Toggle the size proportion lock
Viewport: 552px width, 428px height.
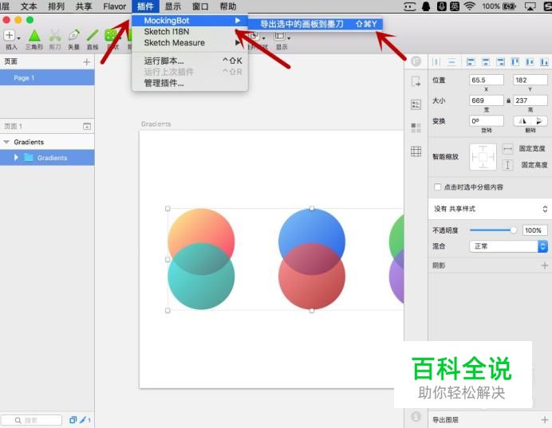[508, 100]
